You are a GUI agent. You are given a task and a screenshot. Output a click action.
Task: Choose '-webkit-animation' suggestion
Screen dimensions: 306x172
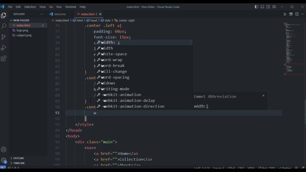(x=144, y=95)
